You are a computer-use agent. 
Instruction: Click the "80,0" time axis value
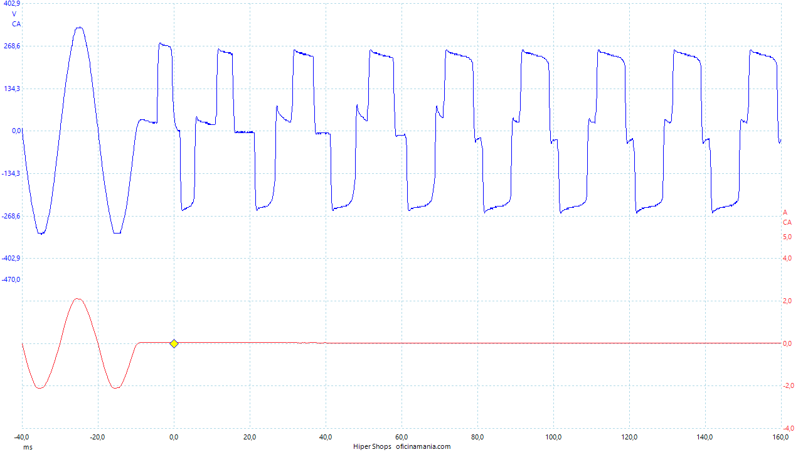click(477, 437)
